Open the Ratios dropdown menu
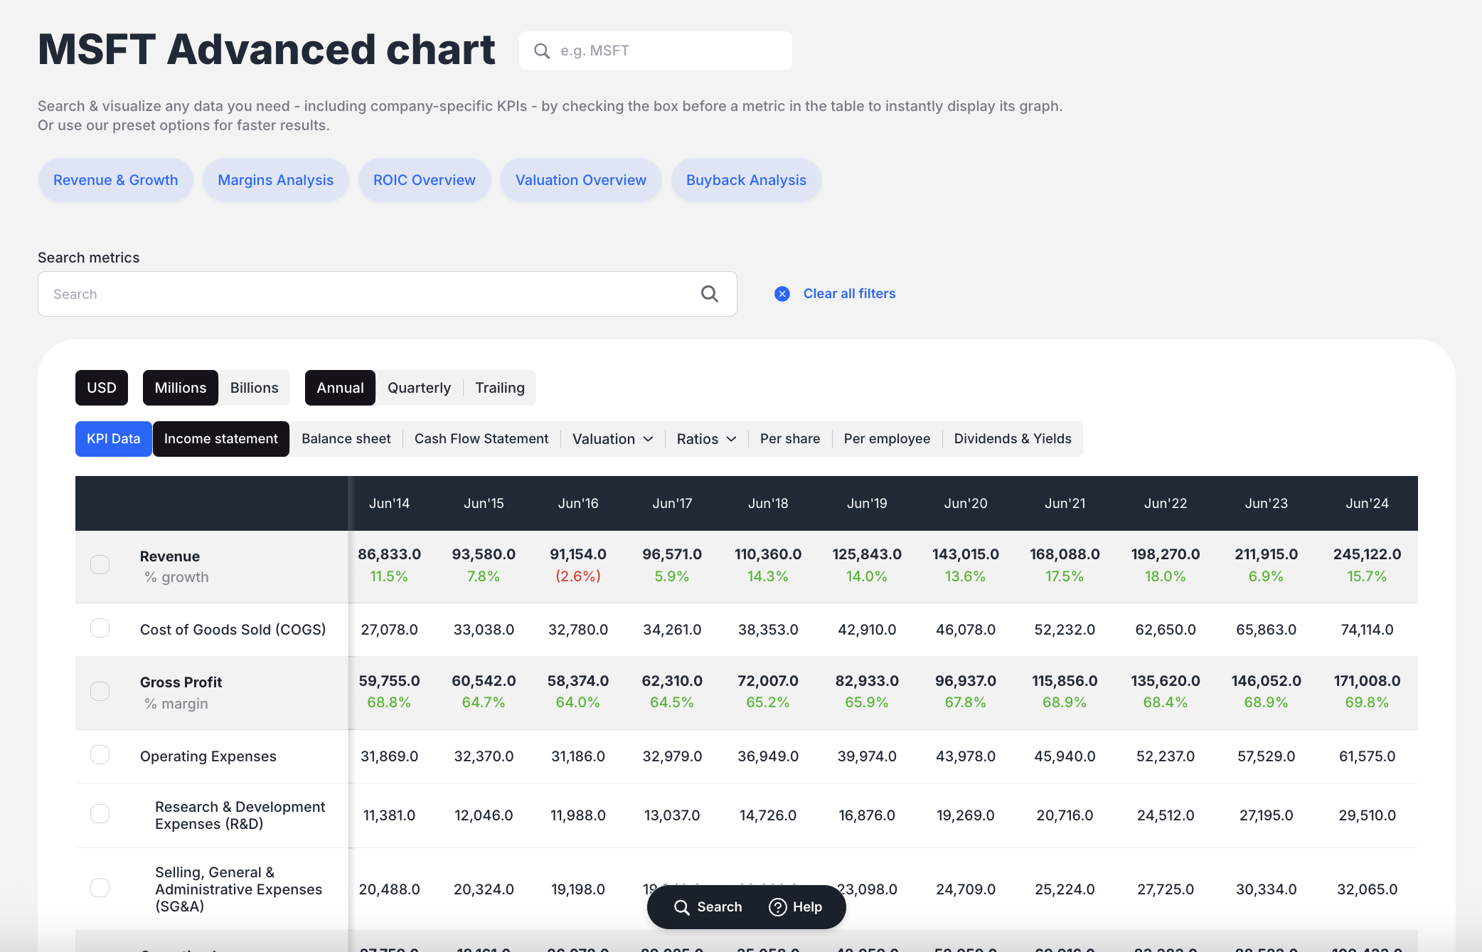 coord(705,439)
